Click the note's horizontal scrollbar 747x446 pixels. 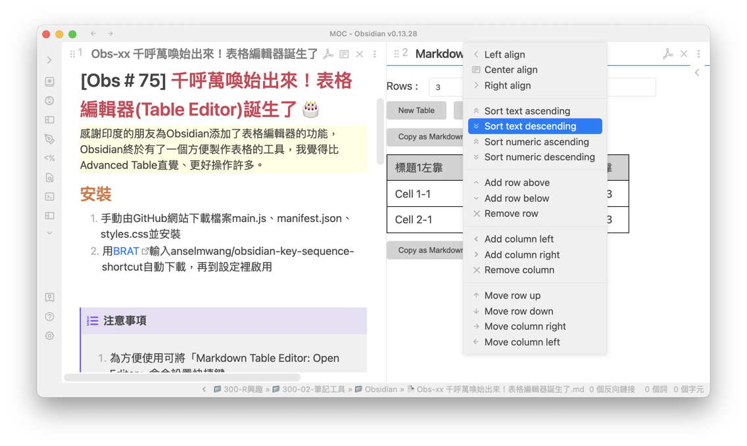coord(182,378)
